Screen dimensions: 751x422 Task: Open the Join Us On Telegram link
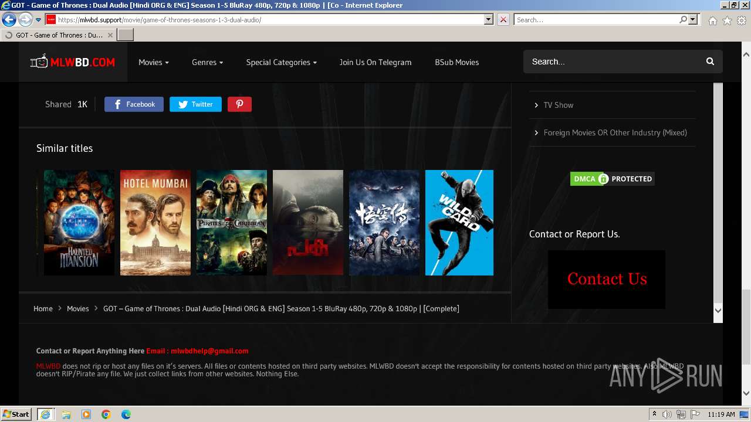click(x=375, y=62)
